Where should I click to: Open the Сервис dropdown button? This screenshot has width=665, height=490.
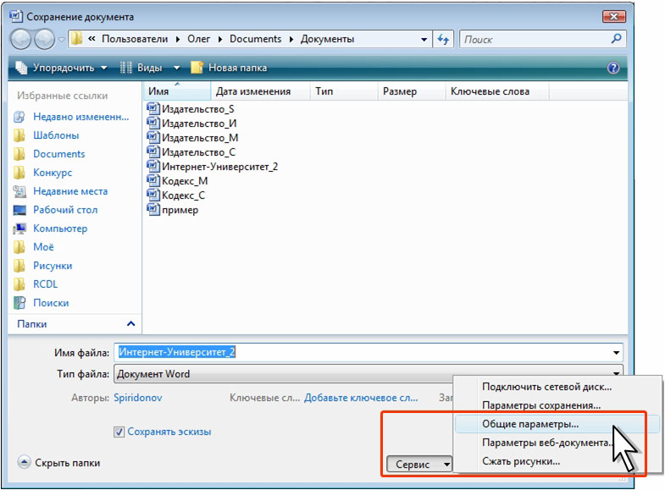(419, 465)
